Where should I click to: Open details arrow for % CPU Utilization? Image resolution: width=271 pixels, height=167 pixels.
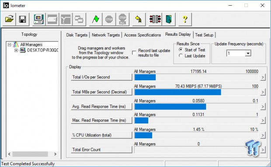pyautogui.click(x=263, y=135)
